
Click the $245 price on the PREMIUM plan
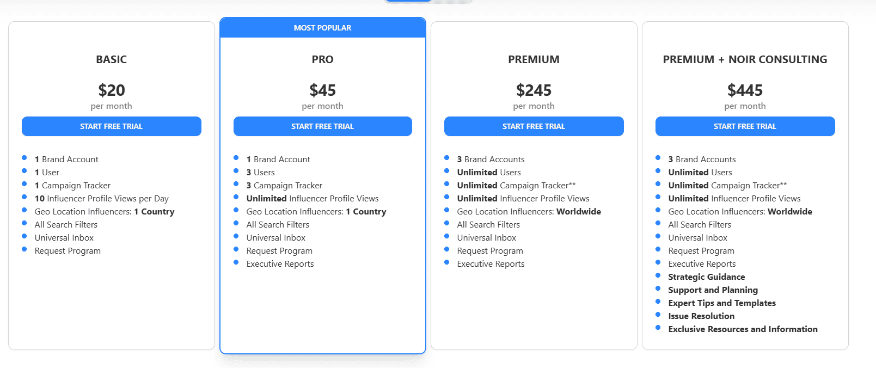pos(534,90)
